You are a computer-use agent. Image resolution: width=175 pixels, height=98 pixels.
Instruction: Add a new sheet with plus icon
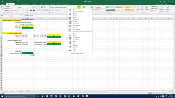[28, 91]
